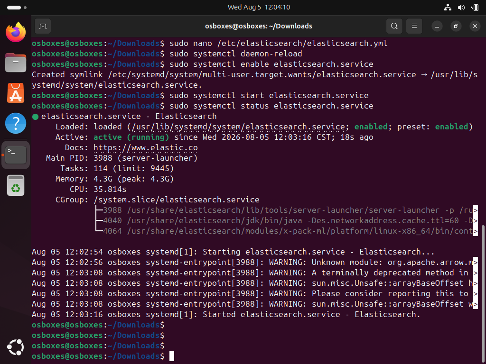The image size is (486, 364).
Task: Open the terminal search tool
Action: click(x=394, y=27)
